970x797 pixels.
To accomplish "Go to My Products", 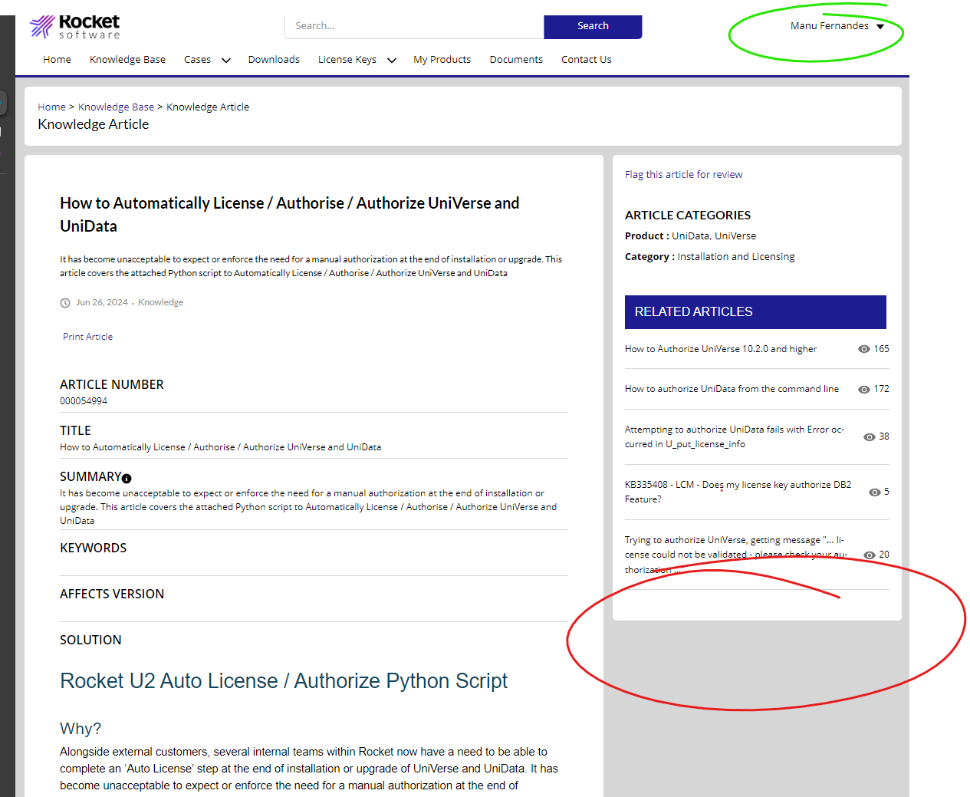I will point(442,59).
